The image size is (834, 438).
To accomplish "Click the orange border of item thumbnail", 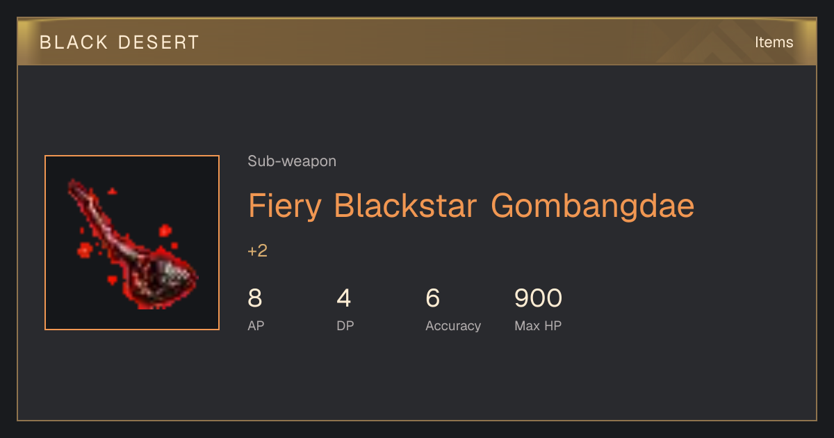I will pyautogui.click(x=132, y=156).
